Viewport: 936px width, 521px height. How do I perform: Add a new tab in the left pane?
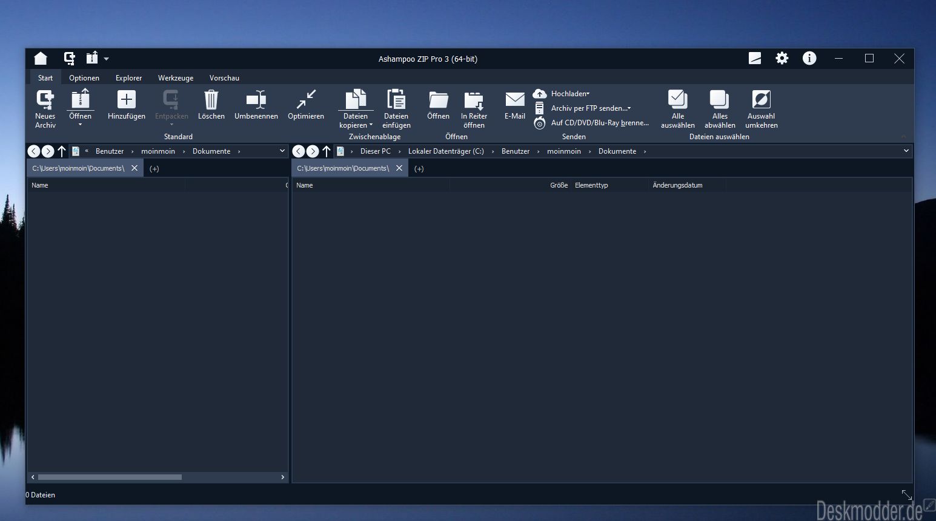click(x=154, y=169)
